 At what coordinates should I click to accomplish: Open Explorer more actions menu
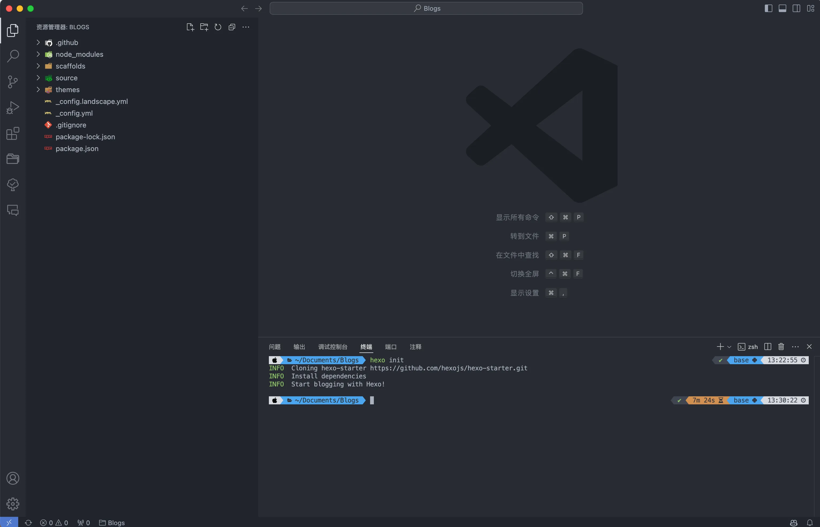tap(246, 27)
